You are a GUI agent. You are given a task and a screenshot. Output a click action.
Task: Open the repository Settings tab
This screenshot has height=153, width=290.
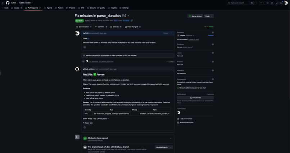124,8
